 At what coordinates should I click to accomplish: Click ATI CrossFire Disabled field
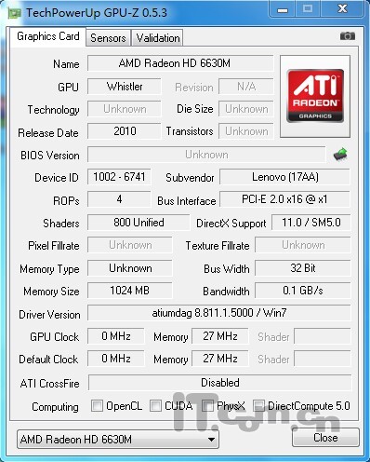(220, 383)
